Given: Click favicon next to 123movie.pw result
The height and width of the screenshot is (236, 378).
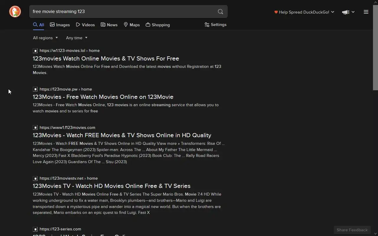Looking at the screenshot, I should coord(35,89).
